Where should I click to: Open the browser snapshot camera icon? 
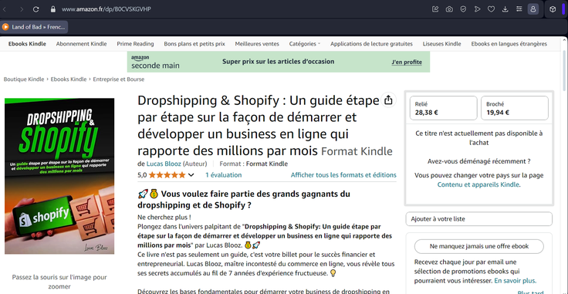tap(449, 9)
